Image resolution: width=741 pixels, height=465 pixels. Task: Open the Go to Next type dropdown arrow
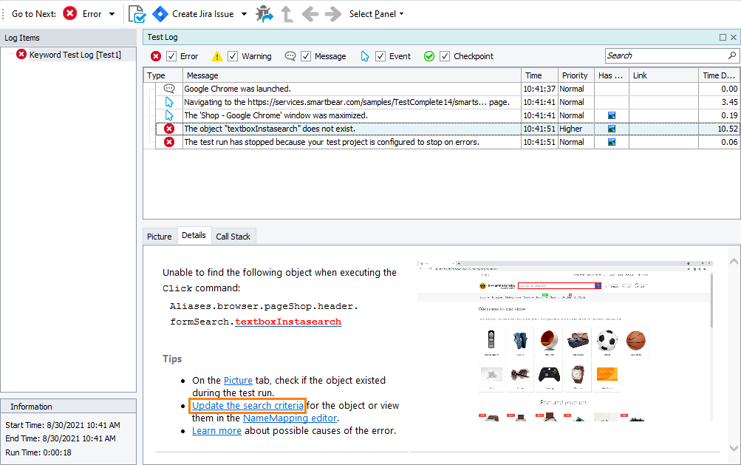tap(112, 14)
